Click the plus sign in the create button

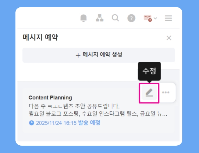(78, 55)
